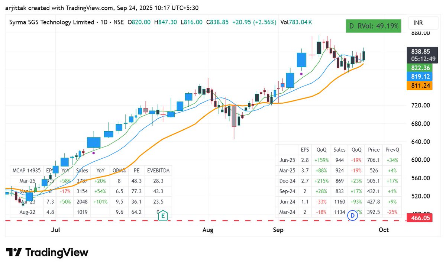Click the countdown timer 05:12:49

(x=423, y=59)
